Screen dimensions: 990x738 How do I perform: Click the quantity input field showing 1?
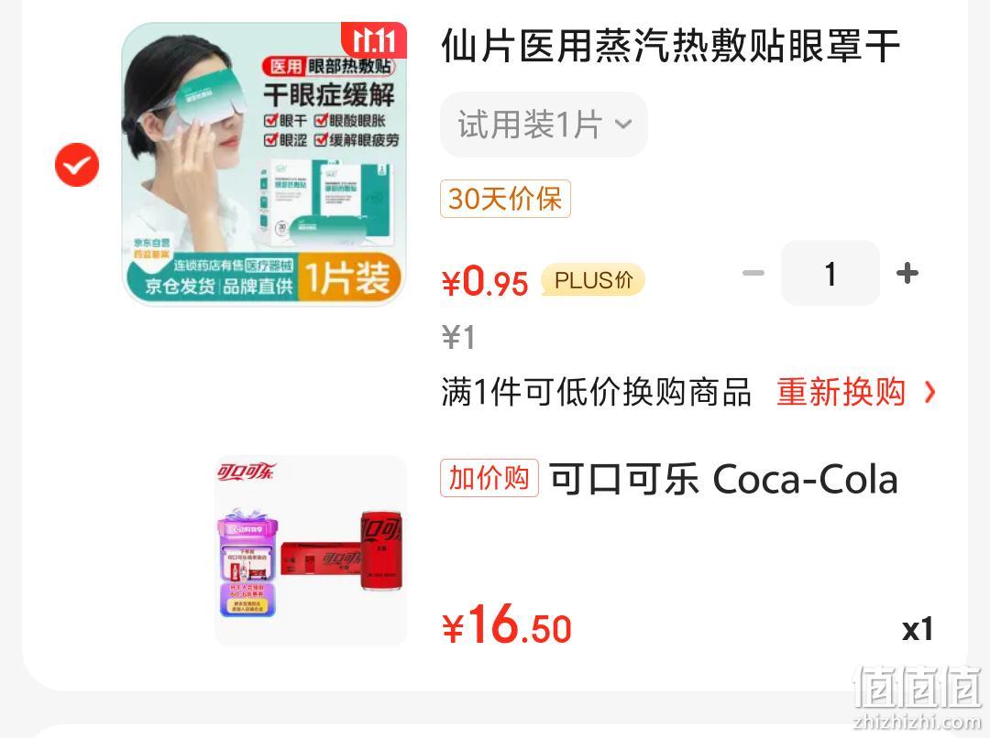830,273
